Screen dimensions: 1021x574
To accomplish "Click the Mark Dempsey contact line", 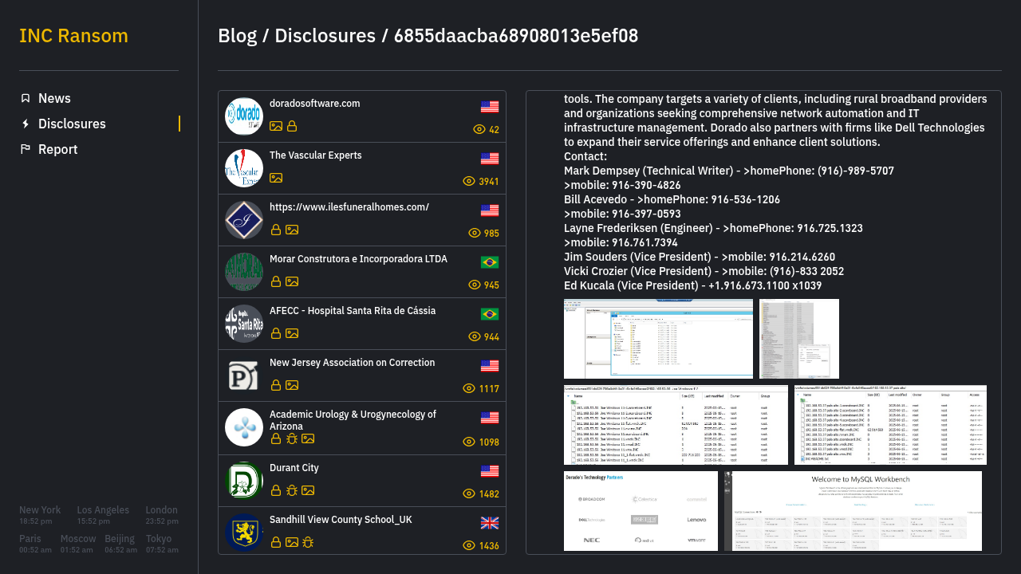I will pos(729,171).
